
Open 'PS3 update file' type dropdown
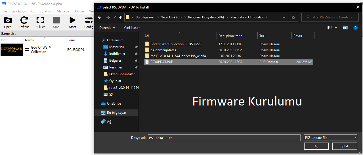(x=330, y=138)
